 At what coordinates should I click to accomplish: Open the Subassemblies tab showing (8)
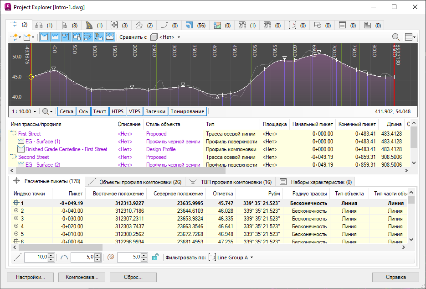(x=69, y=25)
